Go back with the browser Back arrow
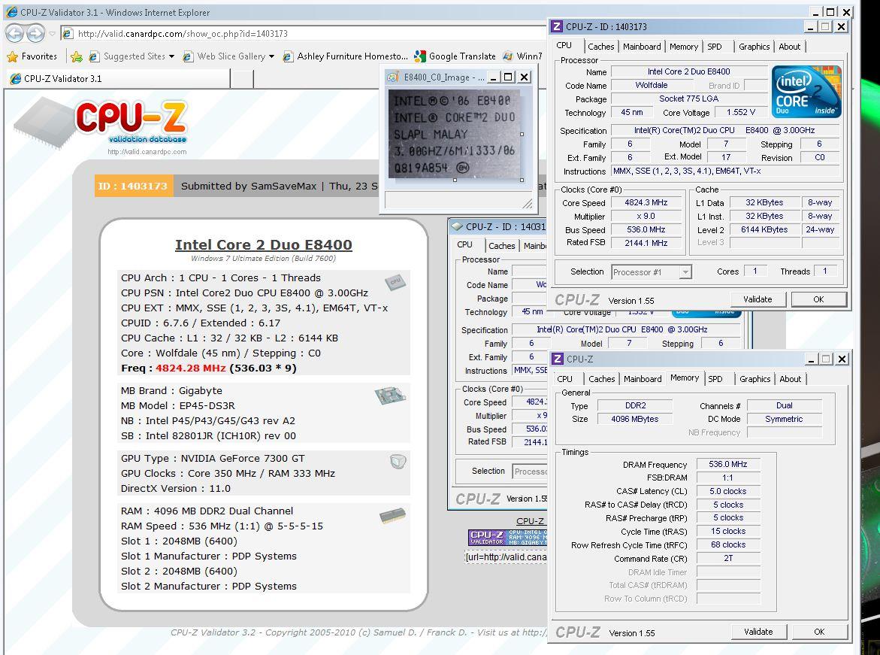880x655 pixels. click(15, 34)
